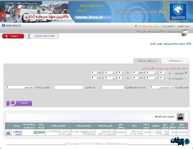193x149 pixels.
Task: Open creation-date to year dropdown
Action: click(x=96, y=73)
